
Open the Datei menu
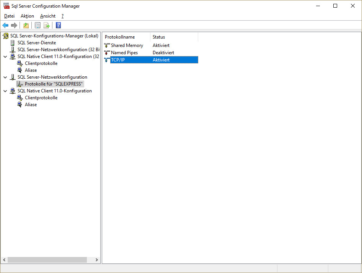click(9, 16)
